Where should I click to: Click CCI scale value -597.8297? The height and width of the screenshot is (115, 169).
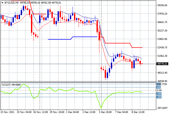[x=162, y=108]
